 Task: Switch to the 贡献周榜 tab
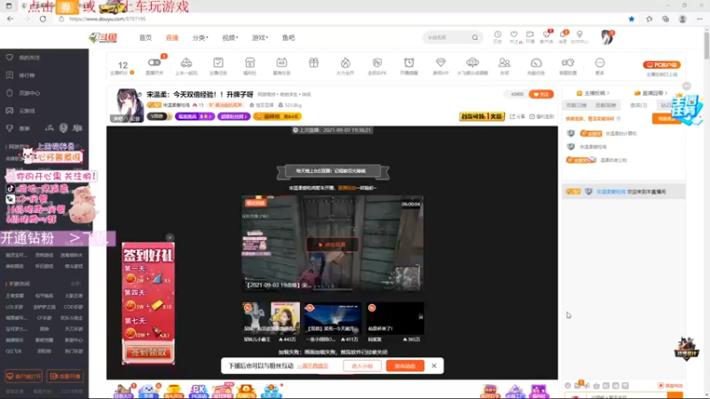606,105
